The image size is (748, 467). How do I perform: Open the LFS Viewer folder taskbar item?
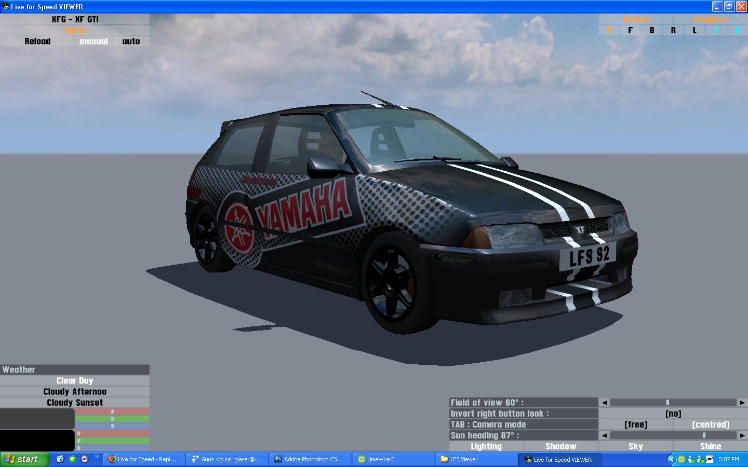tap(477, 459)
